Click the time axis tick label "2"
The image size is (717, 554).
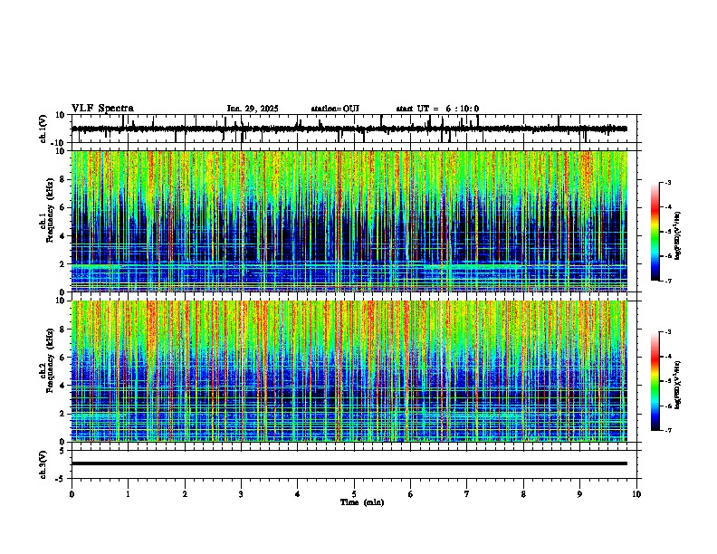[185, 494]
